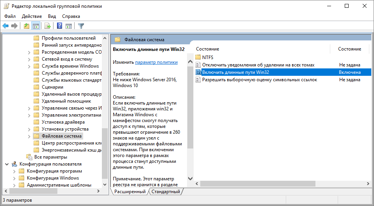Expand 'Конфигурация Windows' node
Screen dimensions: 374x206
[x=14, y=178]
